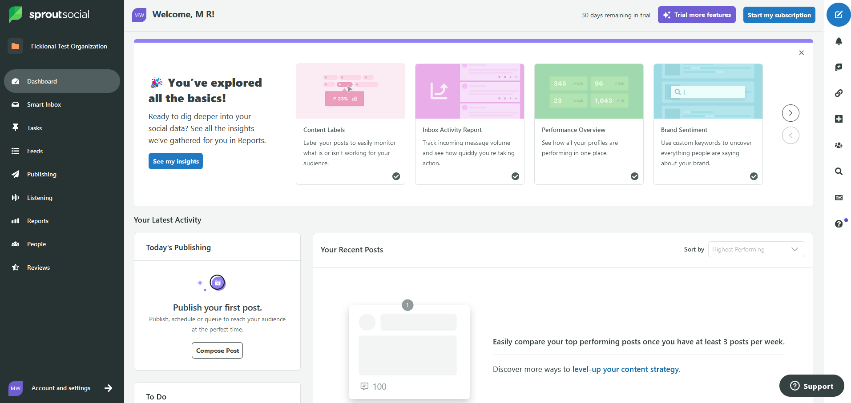Screen dimensions: 851x403
Task: Click the Sprout Social logo
Action: pos(49,14)
